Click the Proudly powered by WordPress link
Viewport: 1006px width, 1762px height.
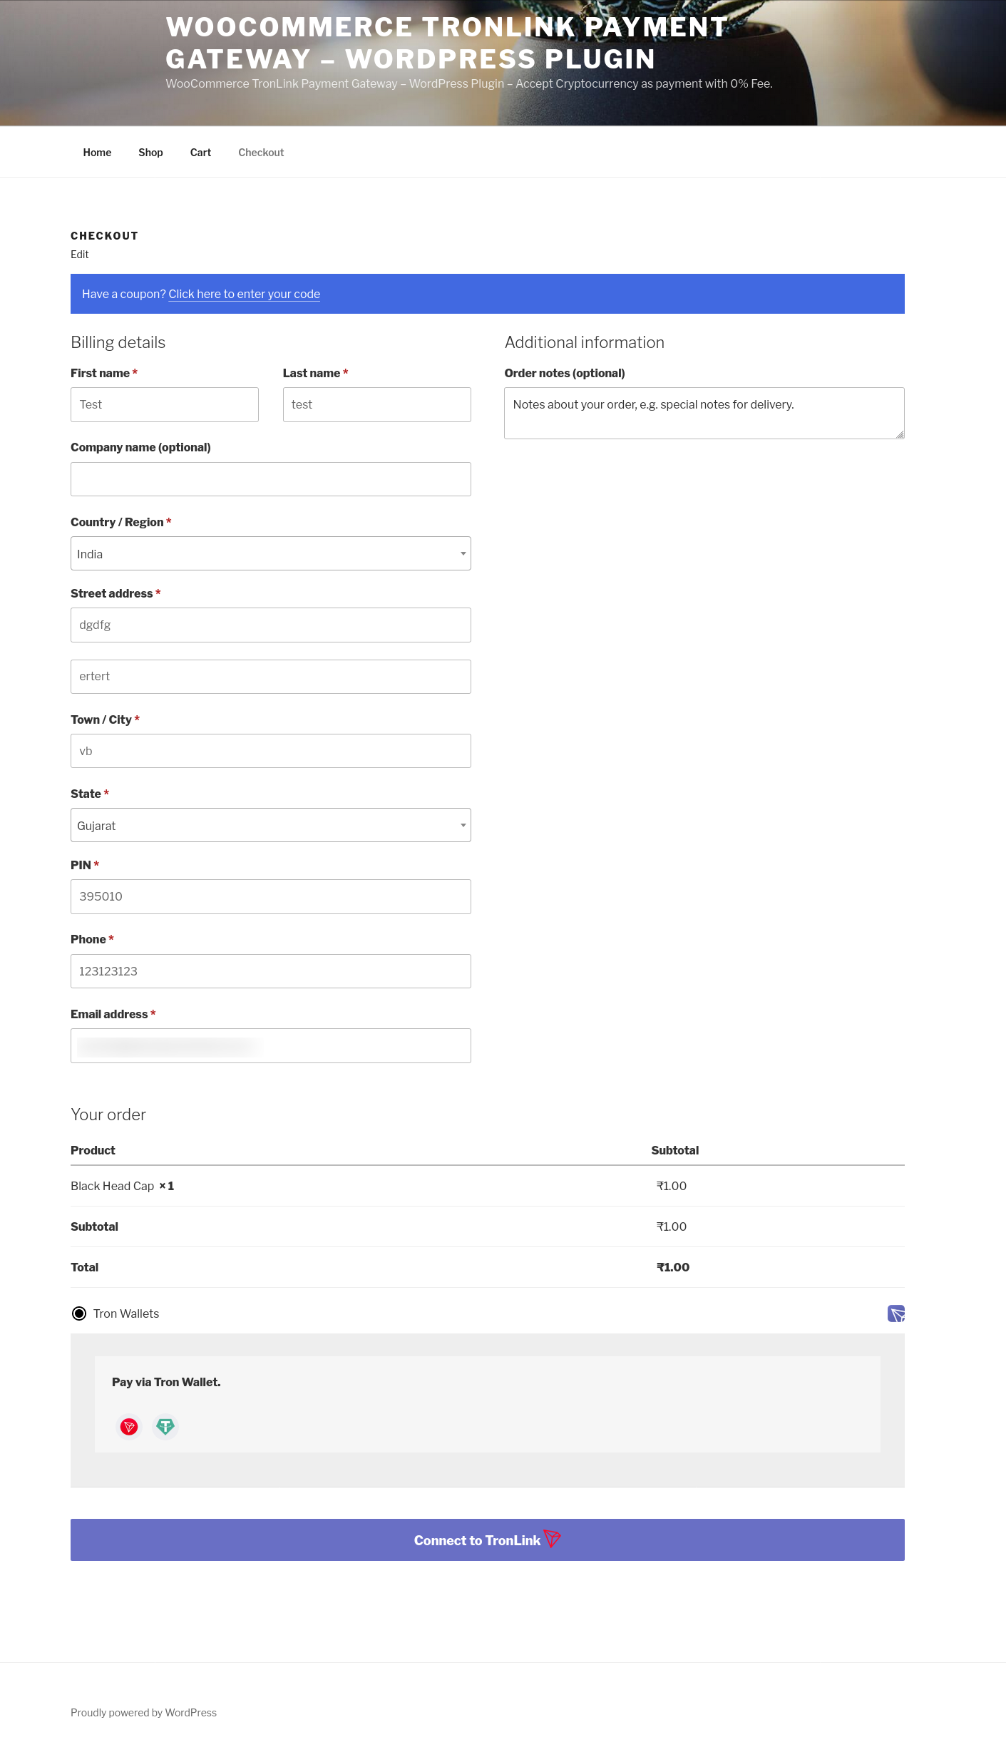click(143, 1713)
